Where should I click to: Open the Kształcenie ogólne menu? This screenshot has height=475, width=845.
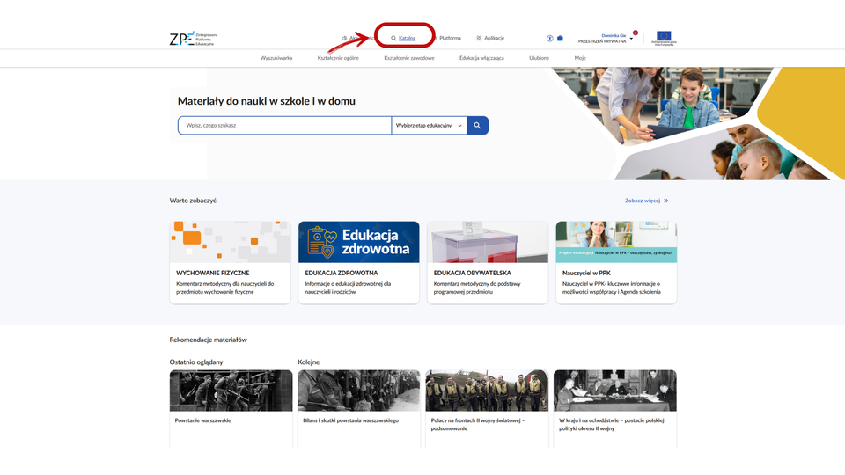(x=338, y=58)
